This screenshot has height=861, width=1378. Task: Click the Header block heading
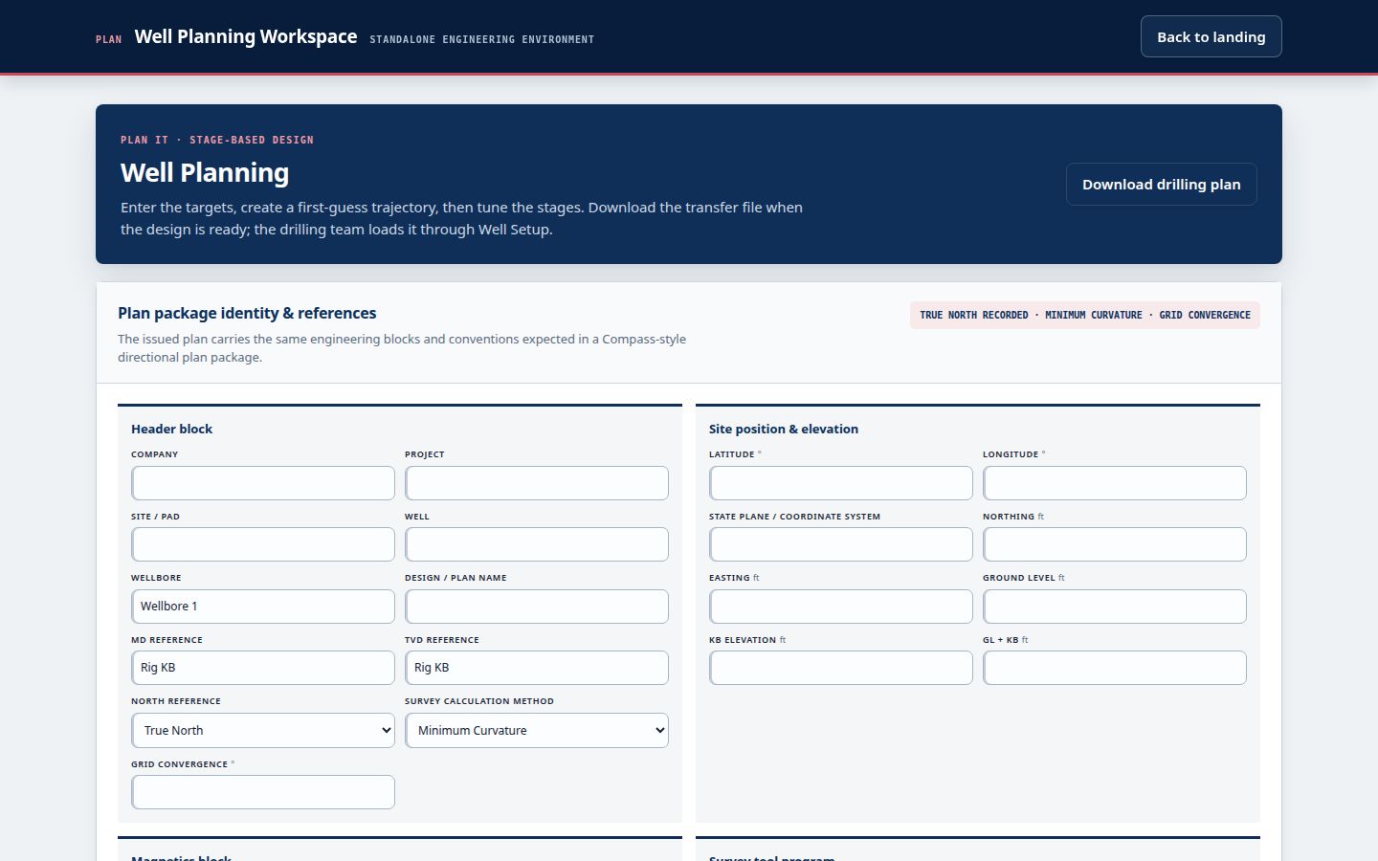point(171,429)
